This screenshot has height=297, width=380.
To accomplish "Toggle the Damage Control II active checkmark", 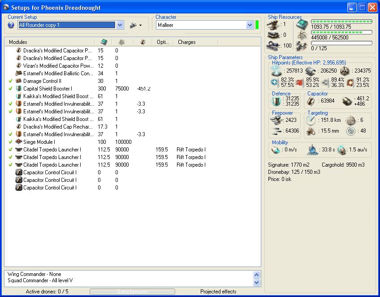I will (x=10, y=81).
